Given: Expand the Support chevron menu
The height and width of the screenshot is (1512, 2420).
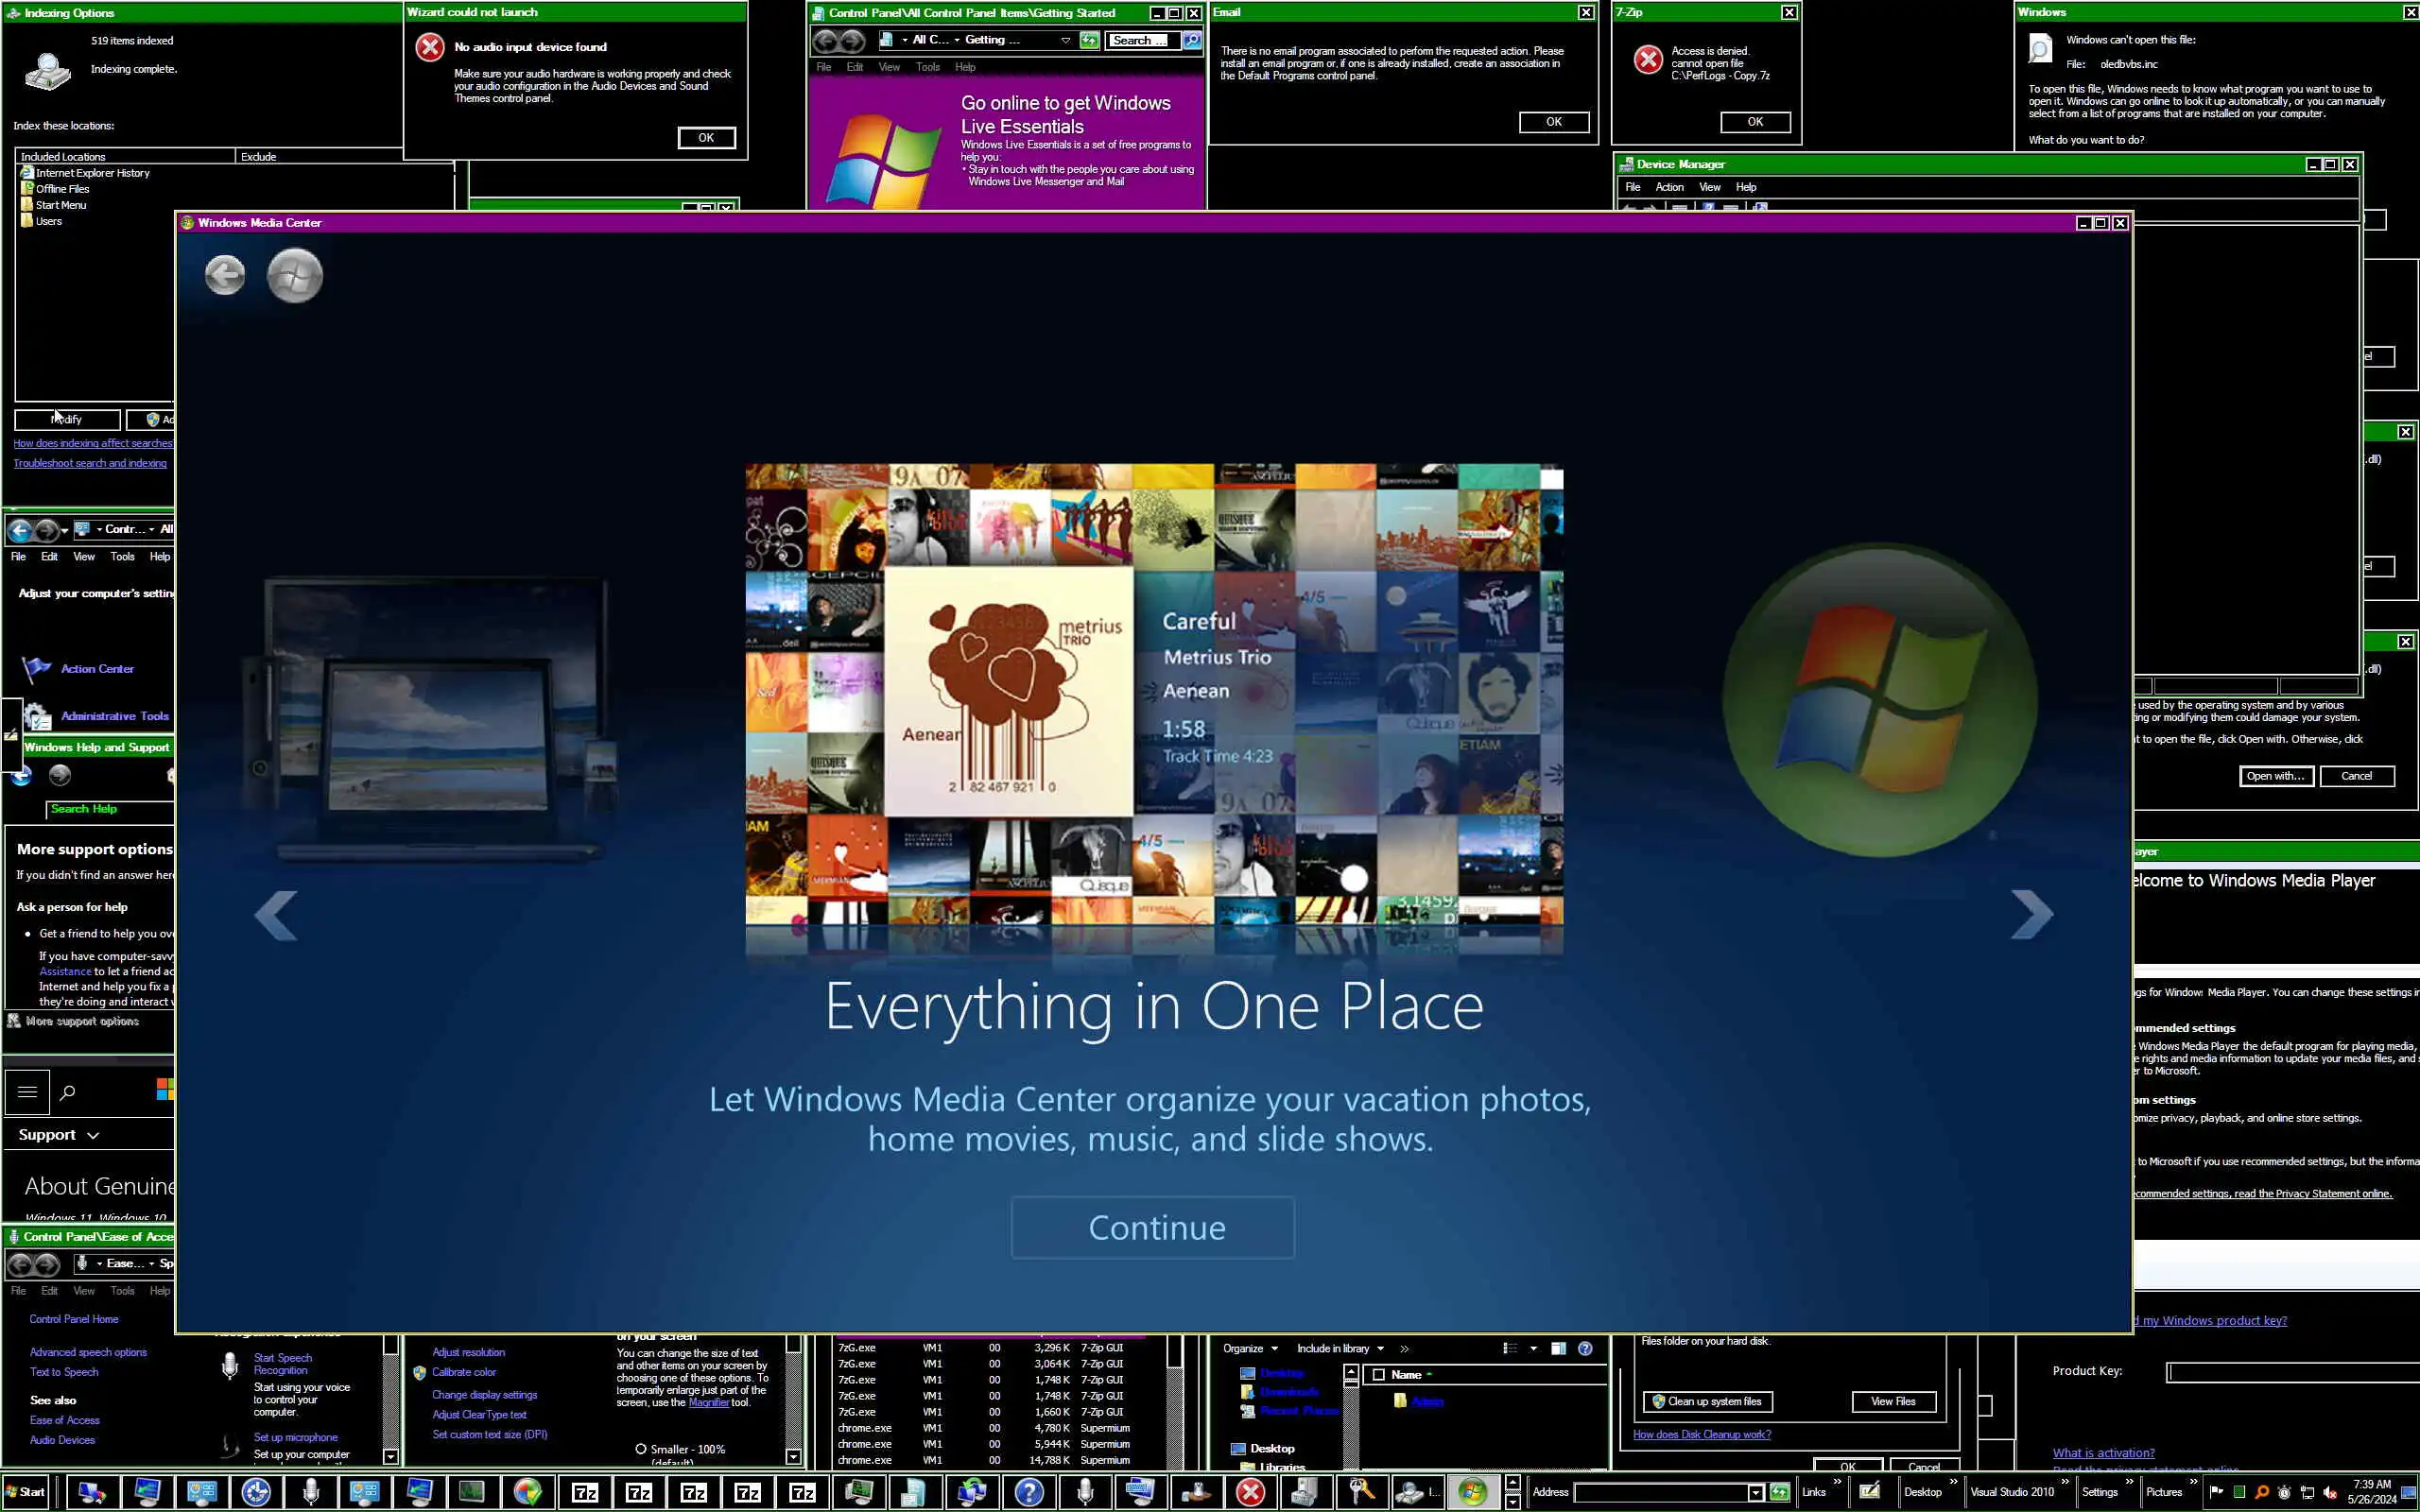Looking at the screenshot, I should pos(93,1135).
